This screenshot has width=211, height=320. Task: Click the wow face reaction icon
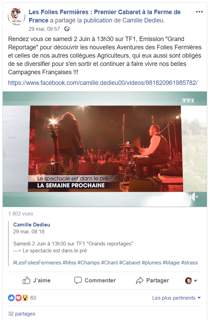(x=25, y=298)
